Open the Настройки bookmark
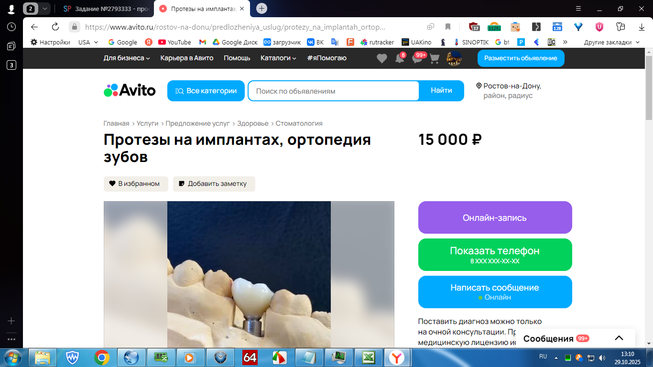Image resolution: width=653 pixels, height=367 pixels. pyautogui.click(x=50, y=42)
